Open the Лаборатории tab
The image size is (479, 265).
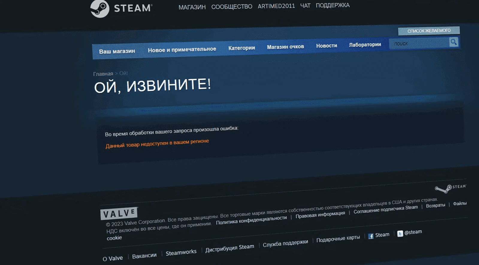365,45
